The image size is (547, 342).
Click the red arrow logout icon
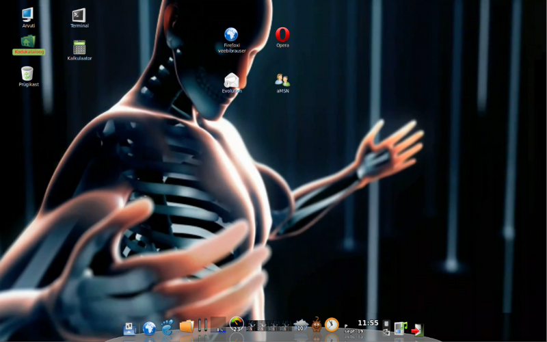click(x=417, y=330)
